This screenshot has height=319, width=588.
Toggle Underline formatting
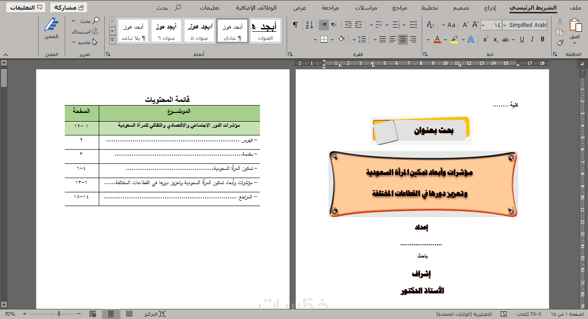pyautogui.click(x=521, y=39)
